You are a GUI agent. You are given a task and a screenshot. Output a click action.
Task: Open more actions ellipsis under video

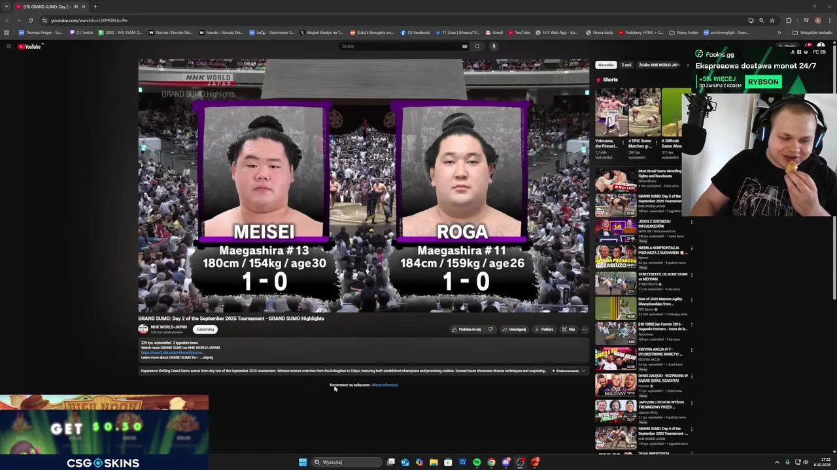click(585, 330)
